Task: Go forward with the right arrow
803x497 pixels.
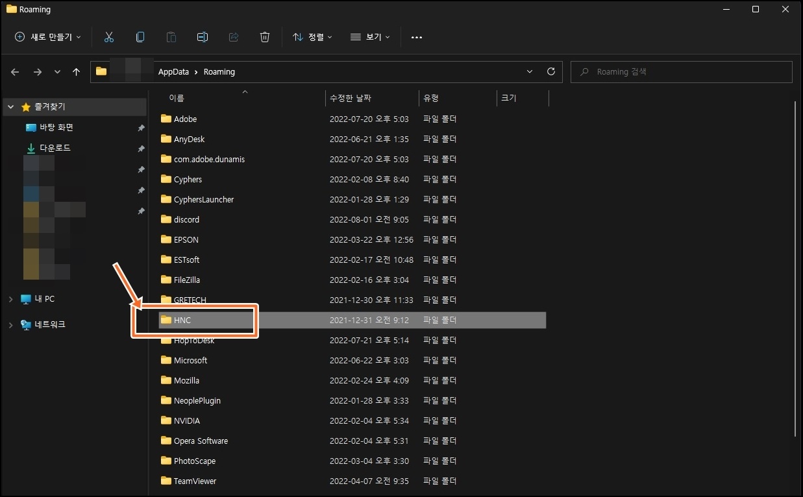Action: click(37, 72)
